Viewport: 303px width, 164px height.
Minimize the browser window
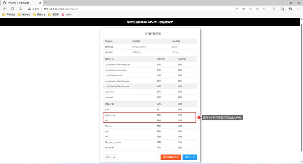click(x=283, y=3)
